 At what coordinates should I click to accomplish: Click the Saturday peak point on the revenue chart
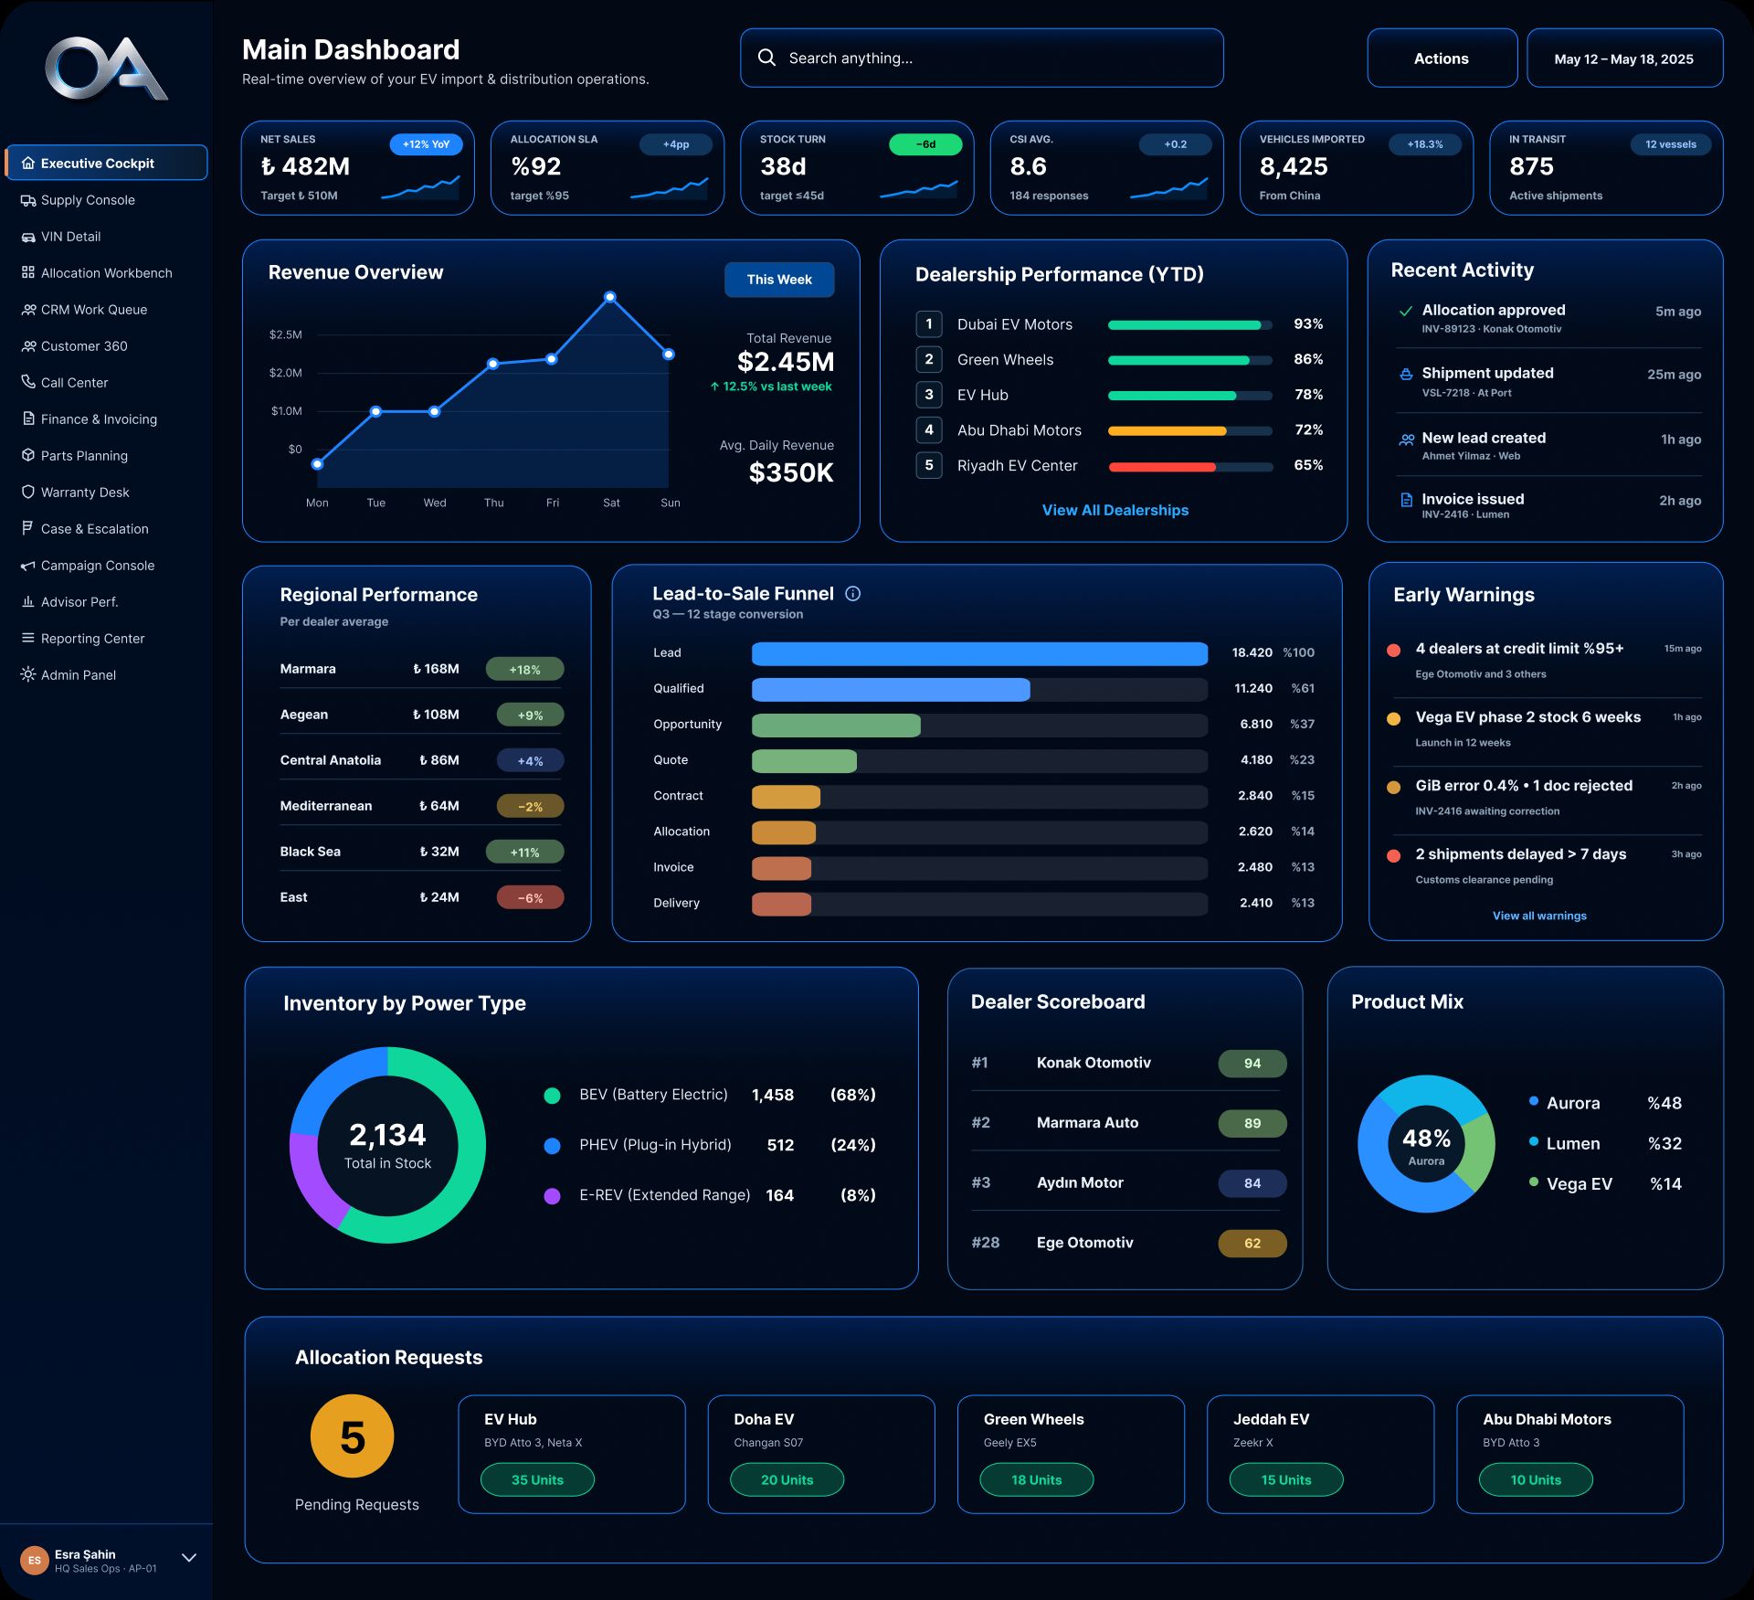(610, 297)
